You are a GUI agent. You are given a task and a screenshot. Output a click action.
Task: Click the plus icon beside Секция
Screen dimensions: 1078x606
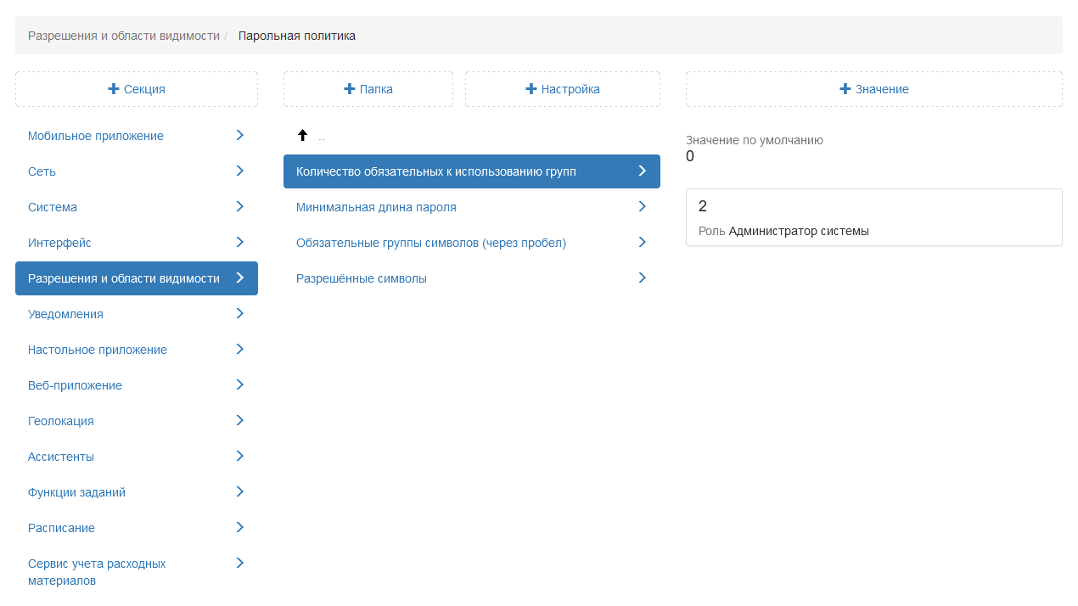[114, 89]
